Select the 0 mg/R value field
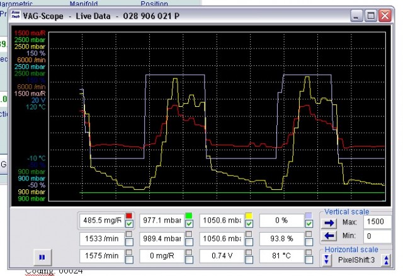This screenshot has width=403, height=276. point(162,256)
